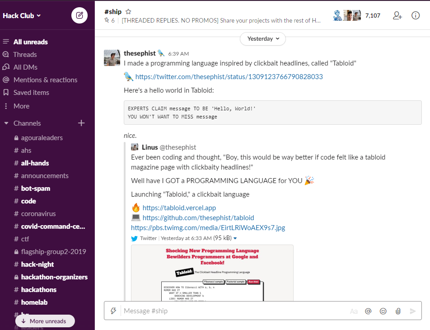Open Saved items
Screen dimensions: 430x330
31,92
